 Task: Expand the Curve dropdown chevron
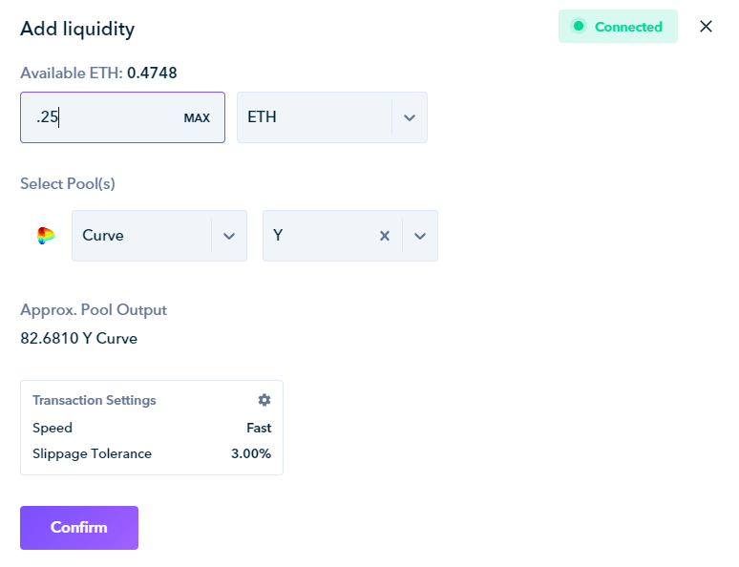click(x=229, y=236)
